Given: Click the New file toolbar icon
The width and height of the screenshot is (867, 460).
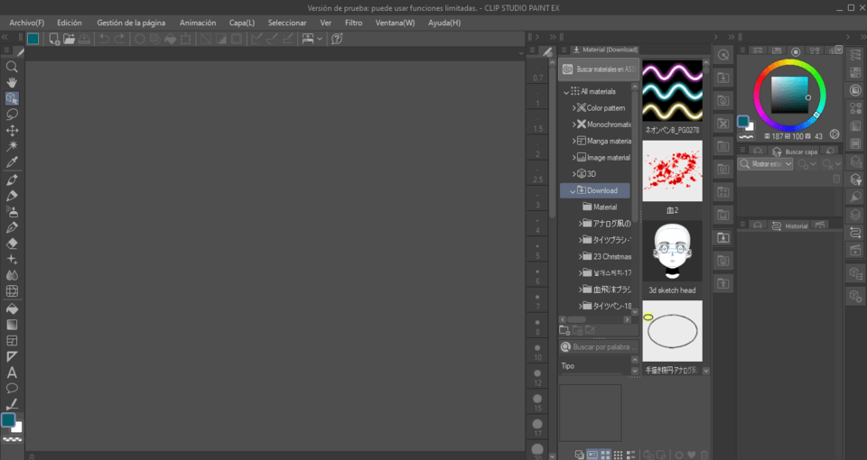Looking at the screenshot, I should [x=54, y=39].
